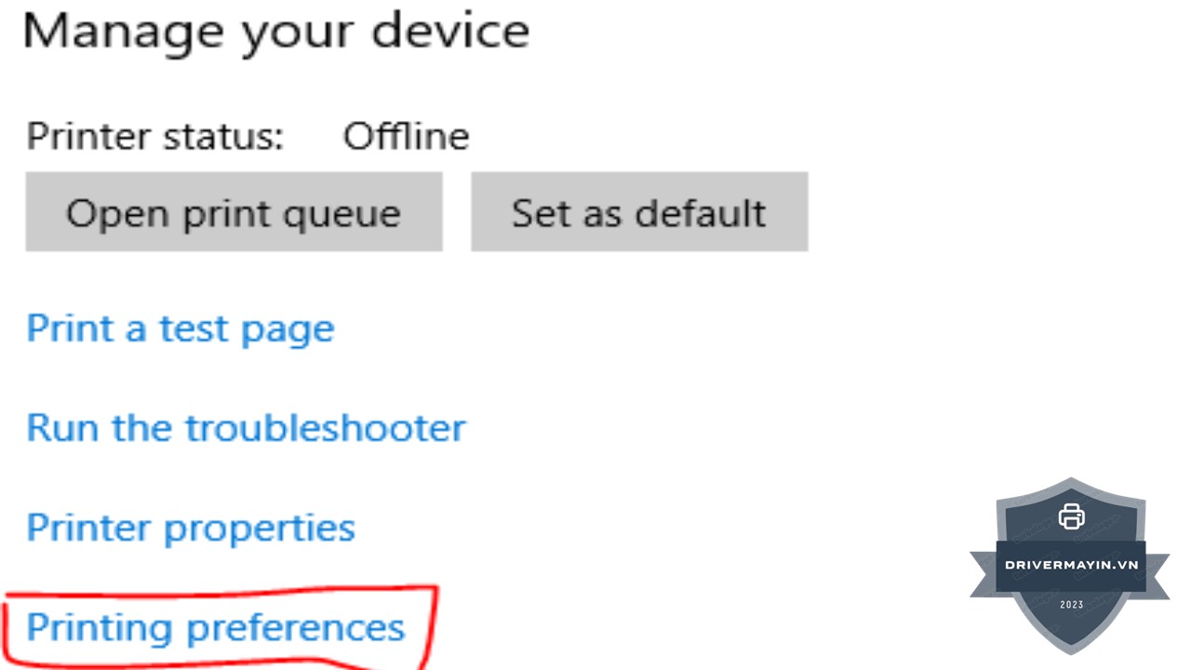Click the DRIVERMAYIN.VN banner text
Image resolution: width=1191 pixels, height=670 pixels.
(x=1071, y=565)
